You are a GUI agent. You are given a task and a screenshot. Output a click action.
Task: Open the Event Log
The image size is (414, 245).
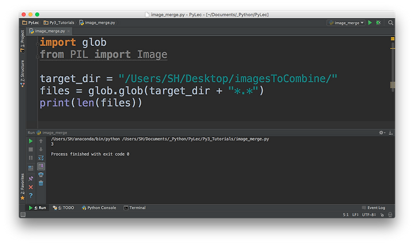pyautogui.click(x=374, y=208)
